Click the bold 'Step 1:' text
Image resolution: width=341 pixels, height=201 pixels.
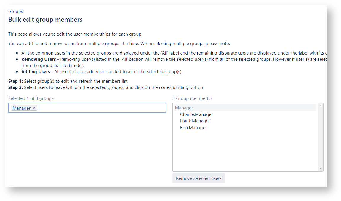pyautogui.click(x=15, y=81)
